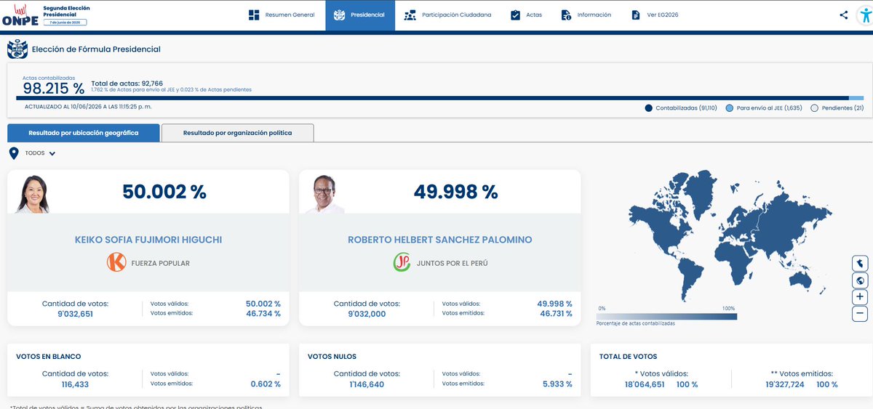Open Ver EG2026 link

[x=655, y=15]
